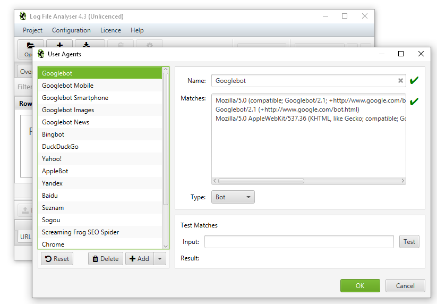Confirm with the green OK button
The width and height of the screenshot is (437, 304).
pyautogui.click(x=360, y=285)
